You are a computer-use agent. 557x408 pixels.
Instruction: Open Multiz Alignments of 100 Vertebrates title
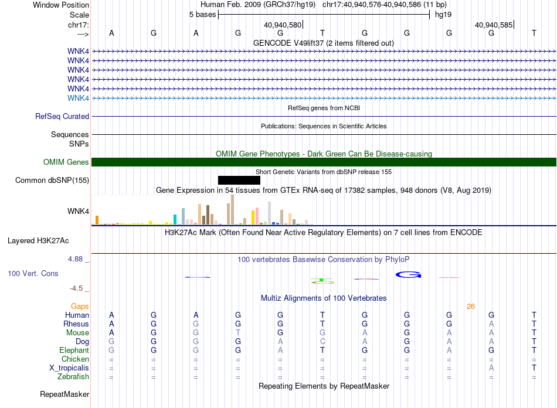click(x=324, y=298)
